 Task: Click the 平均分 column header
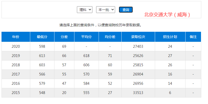[x=86, y=37]
